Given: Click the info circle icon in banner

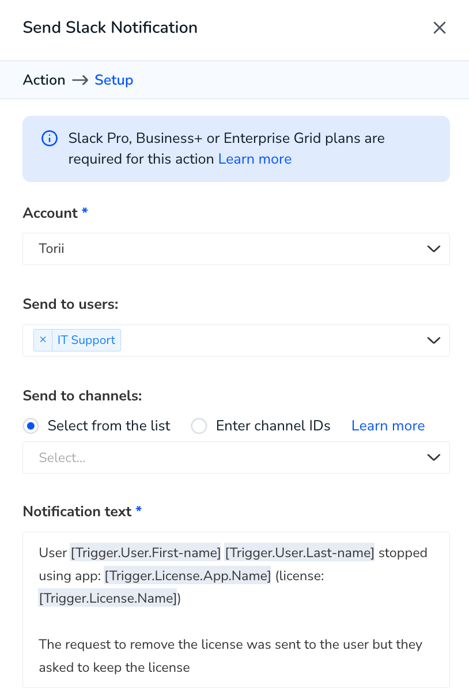Looking at the screenshot, I should (x=50, y=139).
